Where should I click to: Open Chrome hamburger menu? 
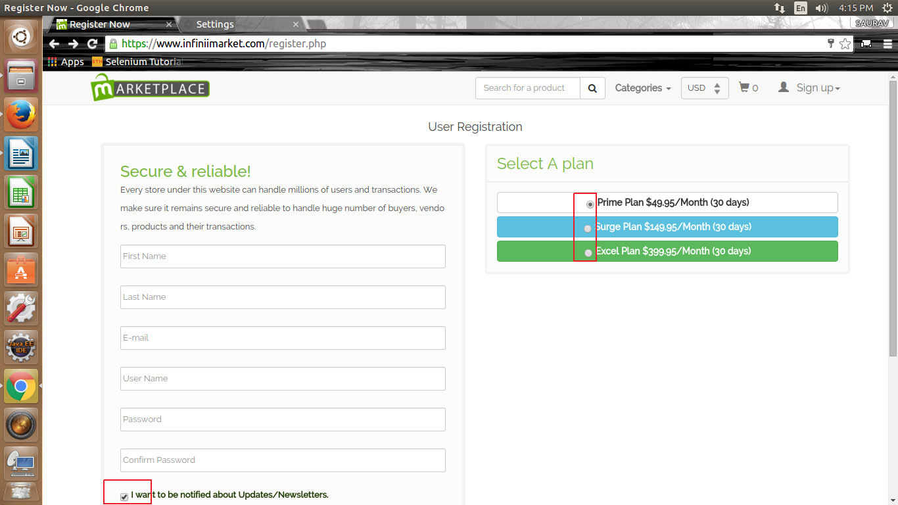(x=887, y=44)
